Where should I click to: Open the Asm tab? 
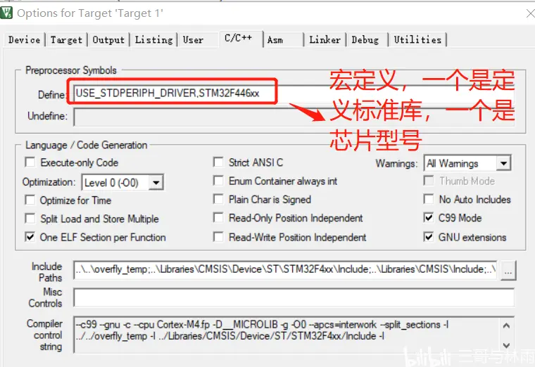click(275, 40)
